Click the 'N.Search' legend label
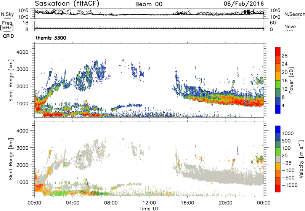 click(294, 14)
